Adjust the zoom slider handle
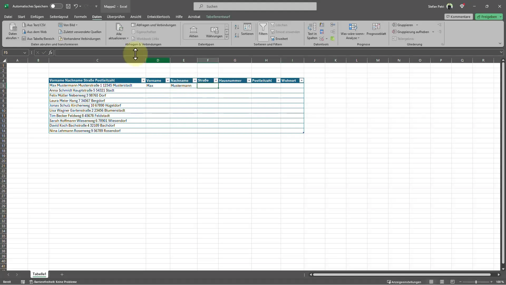Screen dimensions: 506x285 pos(476,282)
